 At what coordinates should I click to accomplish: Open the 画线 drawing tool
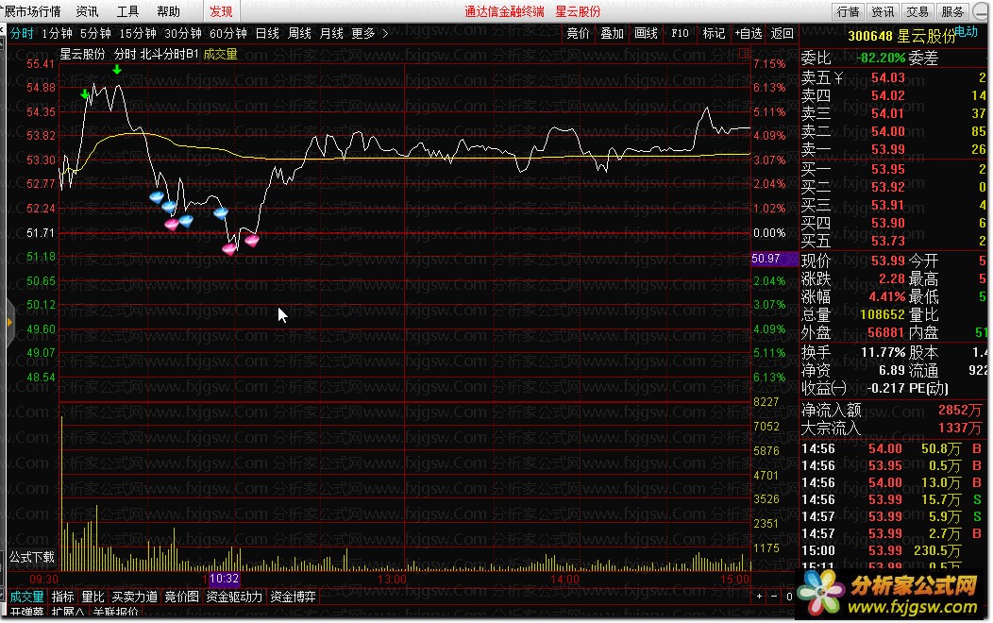pos(646,34)
